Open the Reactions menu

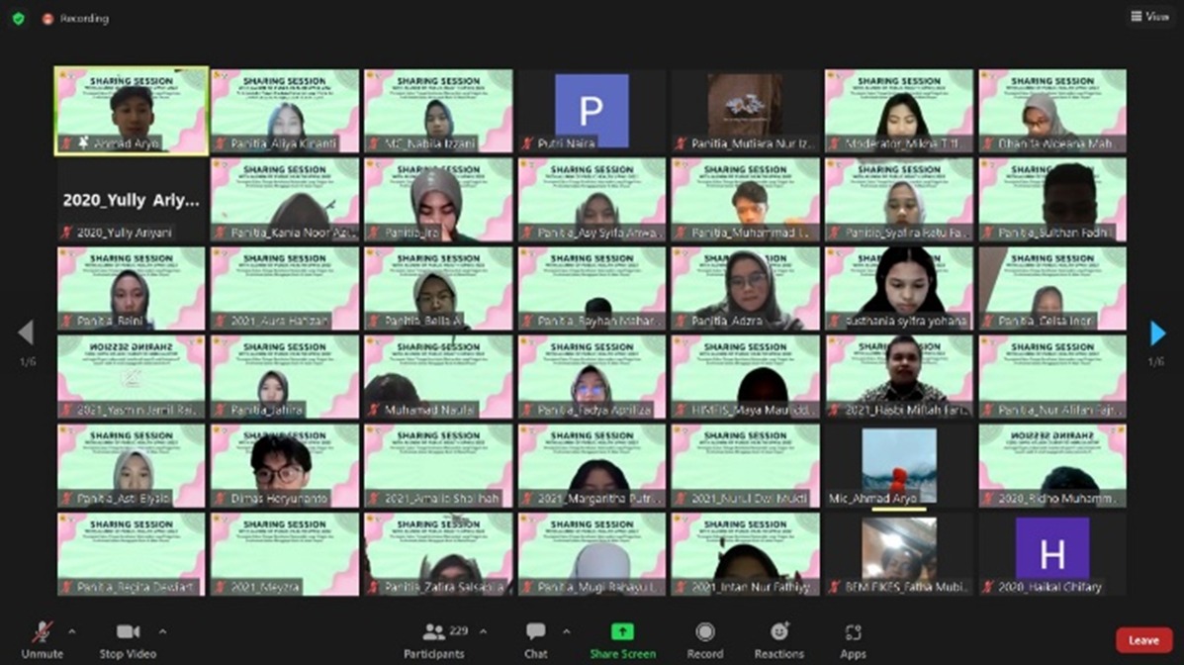click(778, 640)
